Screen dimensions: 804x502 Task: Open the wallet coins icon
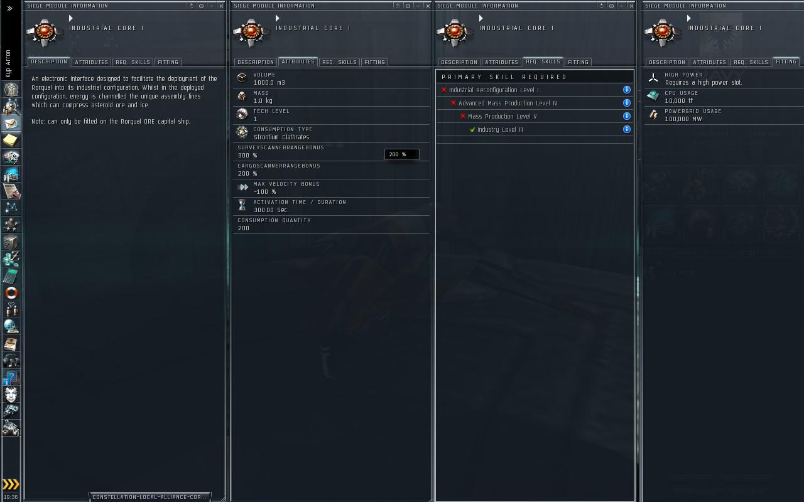click(x=11, y=259)
